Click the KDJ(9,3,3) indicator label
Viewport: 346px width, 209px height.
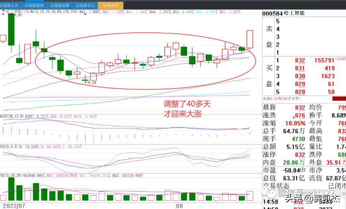pos(9,146)
